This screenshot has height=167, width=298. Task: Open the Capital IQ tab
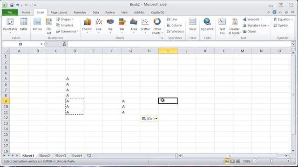click(157, 13)
